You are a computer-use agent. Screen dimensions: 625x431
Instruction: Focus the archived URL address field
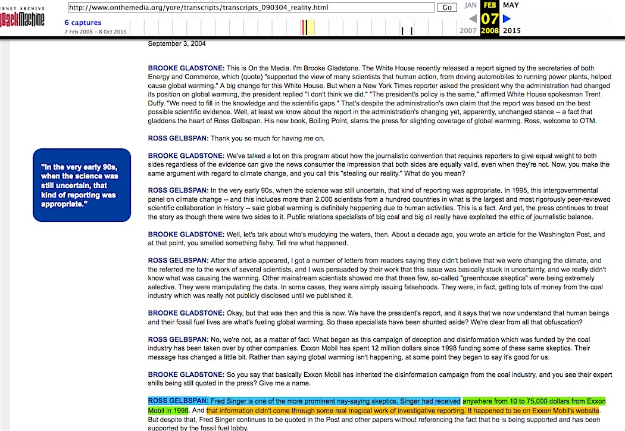(x=251, y=8)
